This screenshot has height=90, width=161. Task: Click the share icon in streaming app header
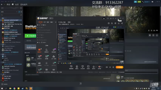tap(122, 23)
